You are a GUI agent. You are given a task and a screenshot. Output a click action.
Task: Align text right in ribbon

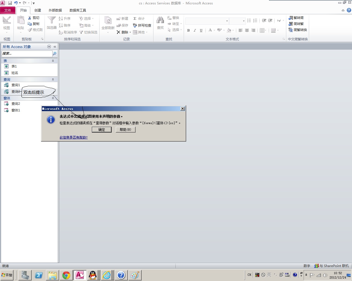coord(253,30)
